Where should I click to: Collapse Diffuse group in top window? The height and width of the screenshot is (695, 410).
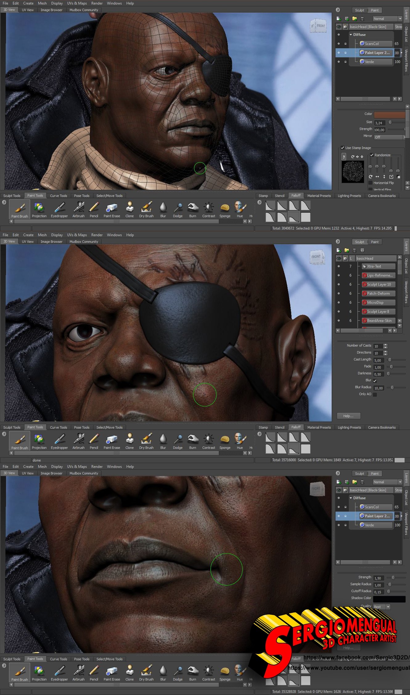(x=351, y=35)
